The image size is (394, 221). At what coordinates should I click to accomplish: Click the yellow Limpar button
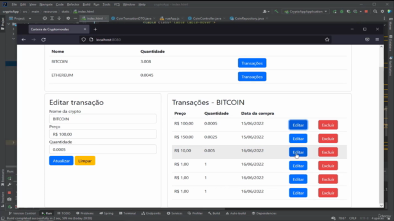point(85,161)
